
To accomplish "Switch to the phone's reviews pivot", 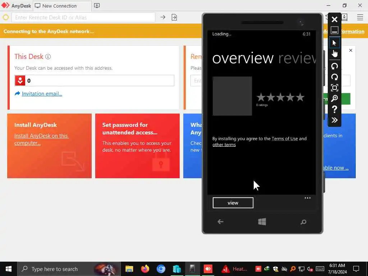I will coord(297,58).
